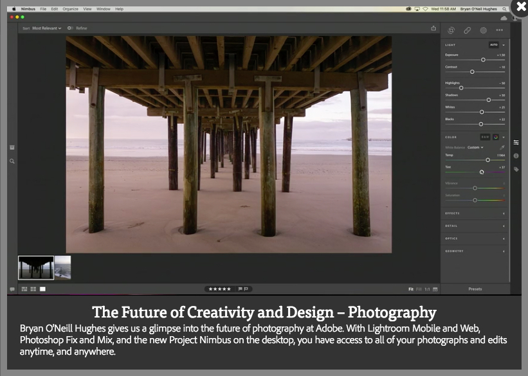Switch to single photo detail view
This screenshot has width=528, height=376.
(x=42, y=289)
